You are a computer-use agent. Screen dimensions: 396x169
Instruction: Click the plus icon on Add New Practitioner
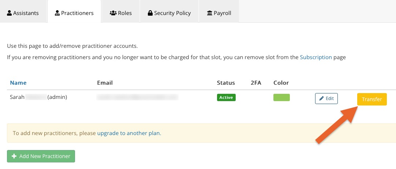tap(14, 156)
